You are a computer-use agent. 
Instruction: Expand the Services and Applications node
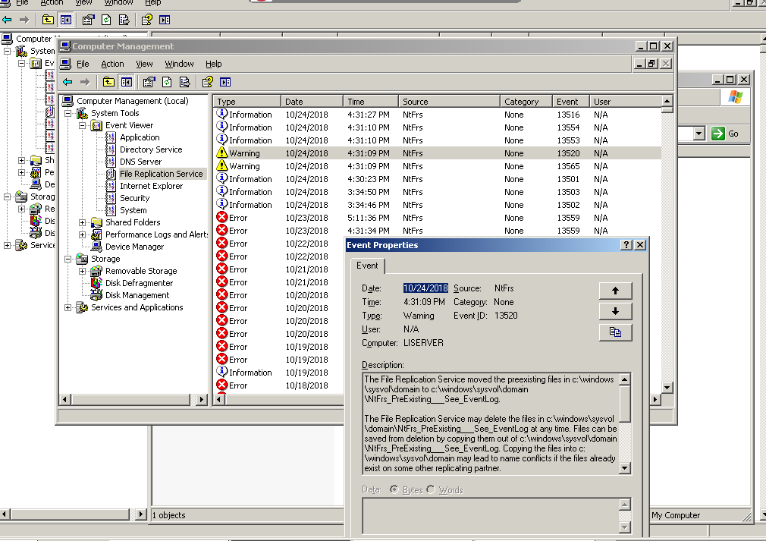pyautogui.click(x=67, y=307)
